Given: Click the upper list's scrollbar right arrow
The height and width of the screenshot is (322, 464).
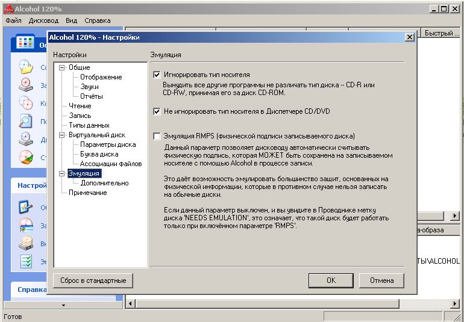Looking at the screenshot, I should tap(454, 216).
